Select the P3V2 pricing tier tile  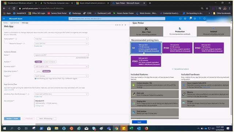146,61
